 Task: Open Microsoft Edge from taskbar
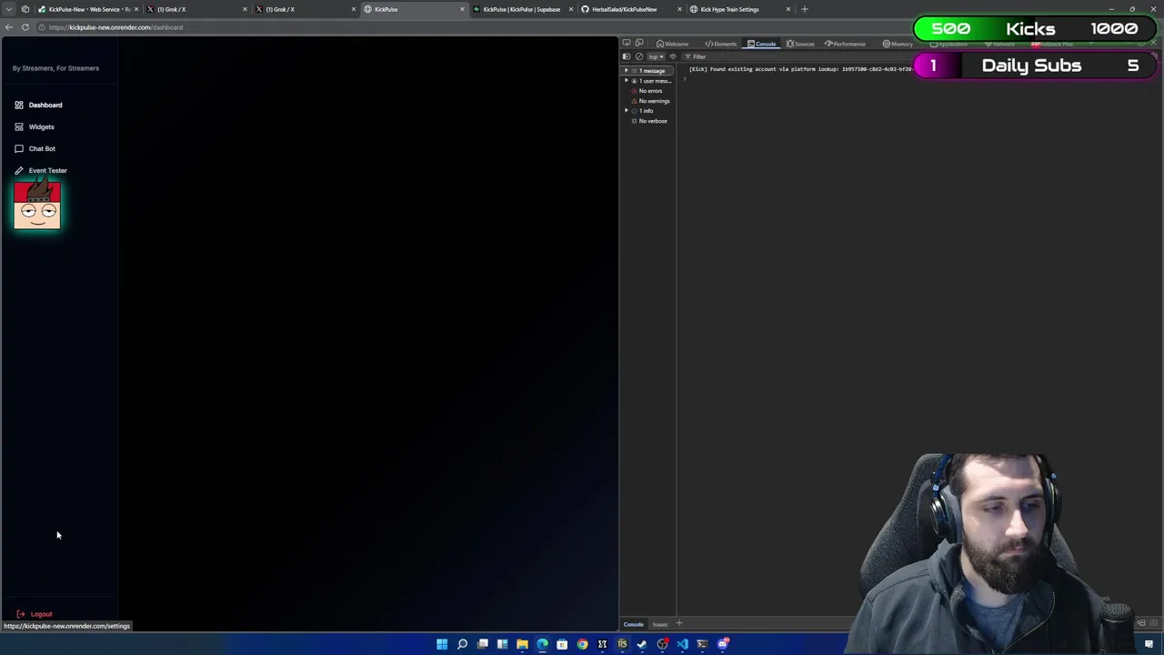tap(542, 644)
